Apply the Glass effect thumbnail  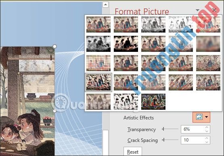[208, 63]
